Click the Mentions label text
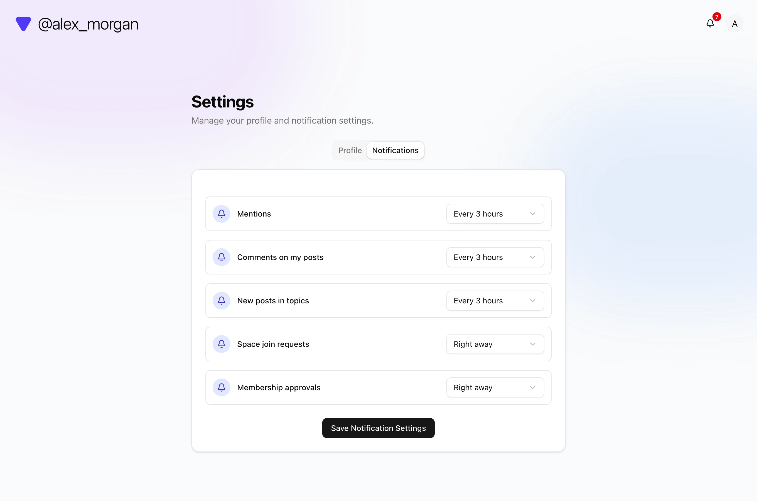Viewport: 757px width, 501px height. click(254, 214)
